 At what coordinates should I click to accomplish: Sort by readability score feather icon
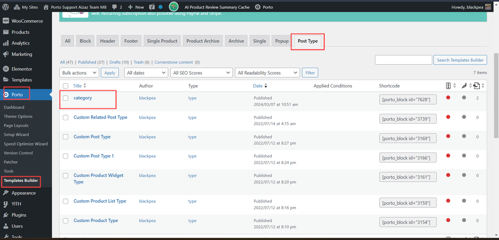[464, 86]
